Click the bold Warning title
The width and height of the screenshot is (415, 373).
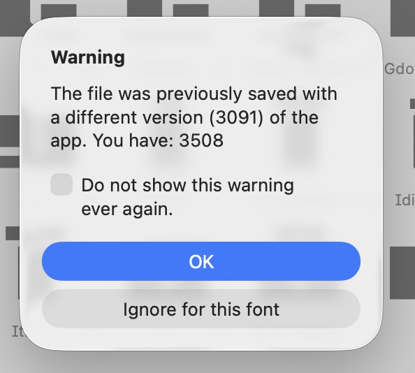pos(87,57)
